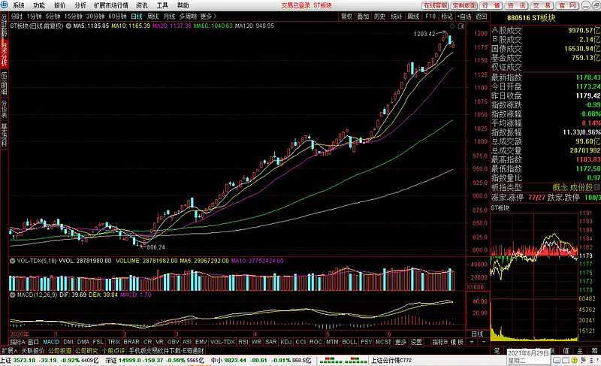601x366 pixels.
Task: Click the 返回 button
Action: pyautogui.click(x=482, y=17)
